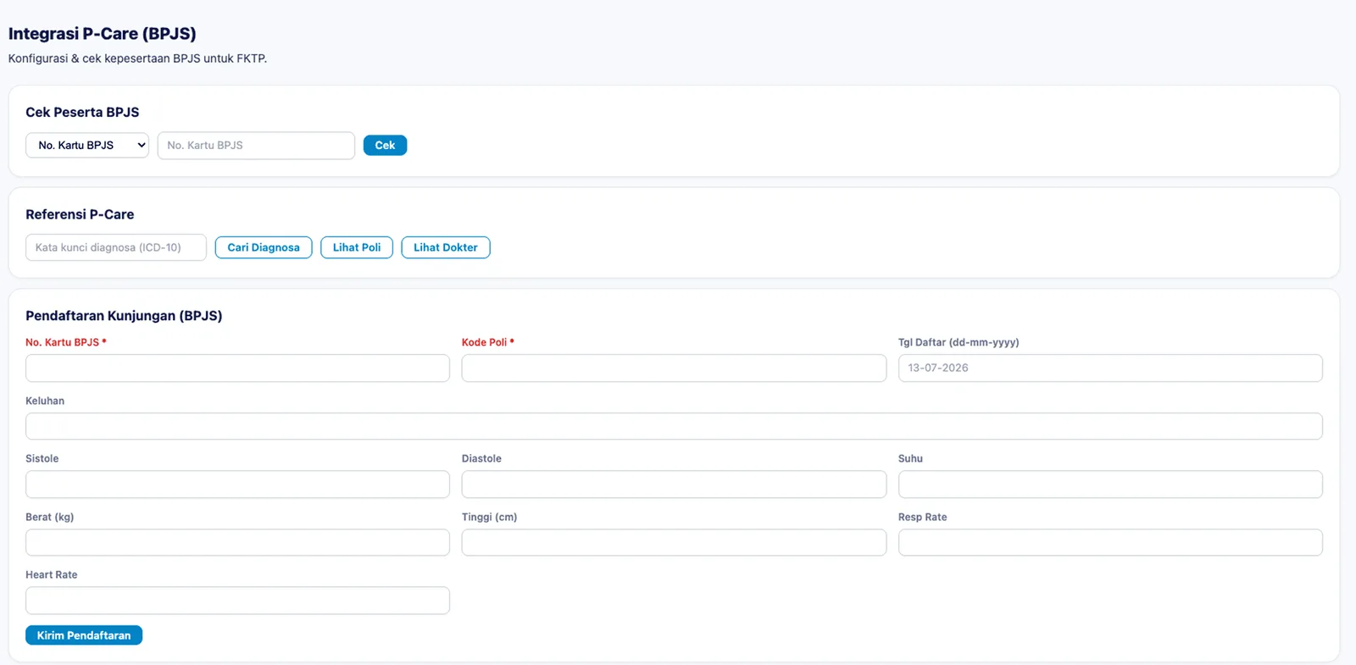Focus the Sistole input field
Image resolution: width=1356 pixels, height=665 pixels.
237,485
